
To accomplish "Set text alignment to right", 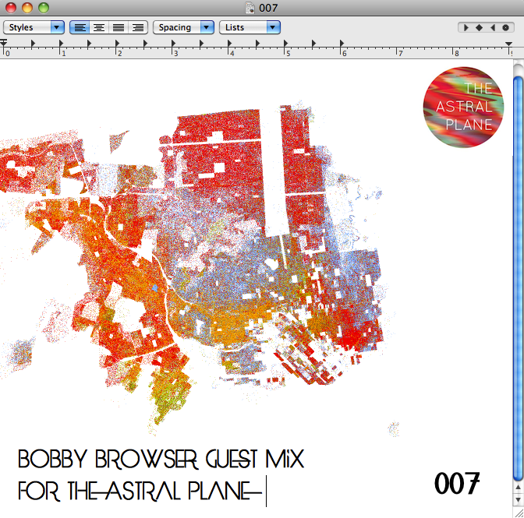I will [138, 27].
